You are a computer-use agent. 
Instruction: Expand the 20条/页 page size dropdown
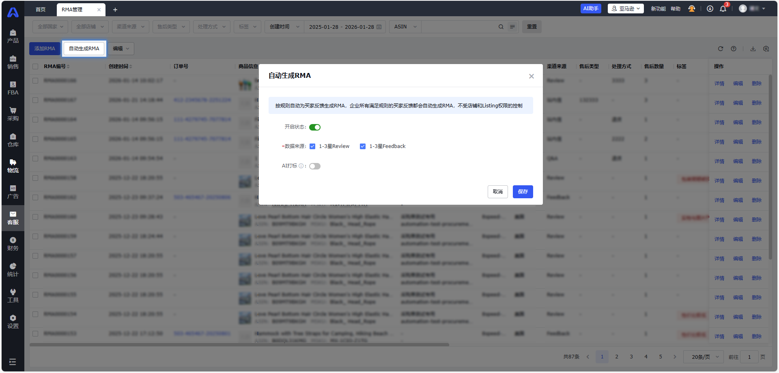704,357
